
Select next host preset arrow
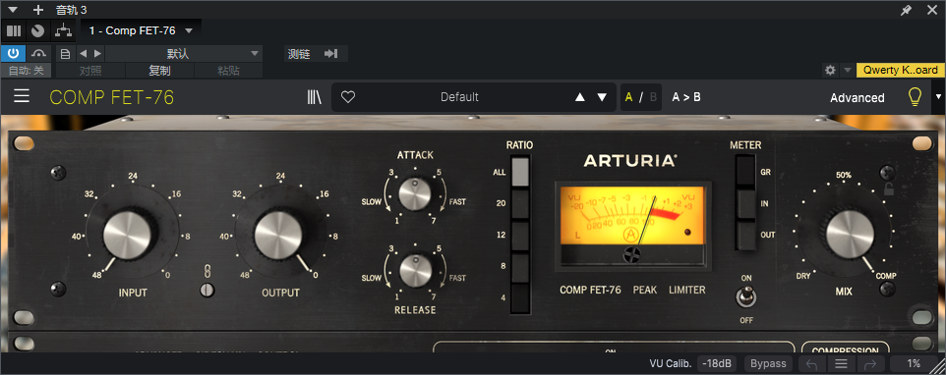[97, 54]
